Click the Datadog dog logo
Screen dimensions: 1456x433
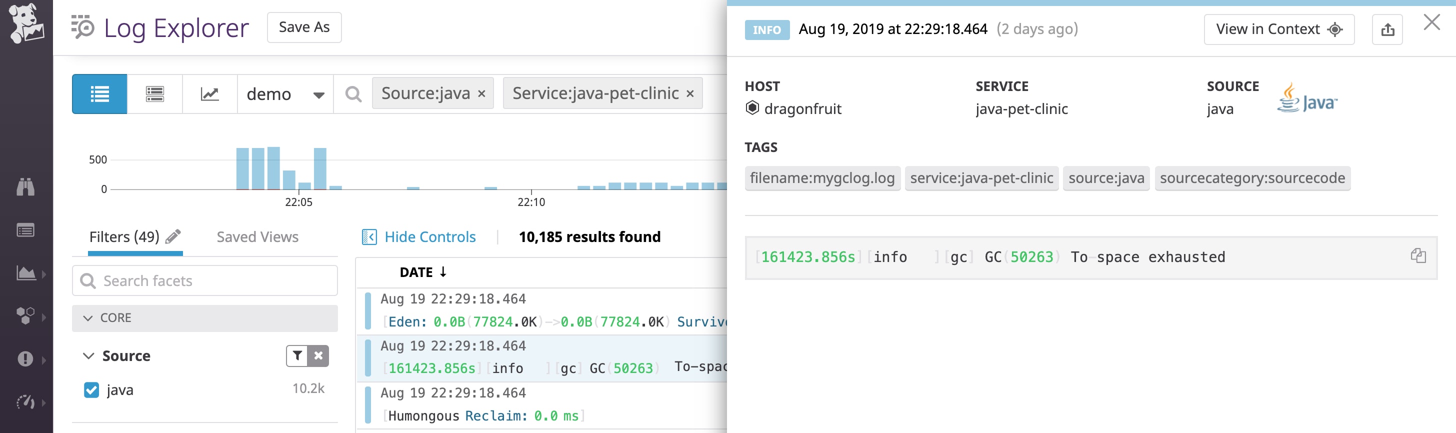[x=26, y=23]
